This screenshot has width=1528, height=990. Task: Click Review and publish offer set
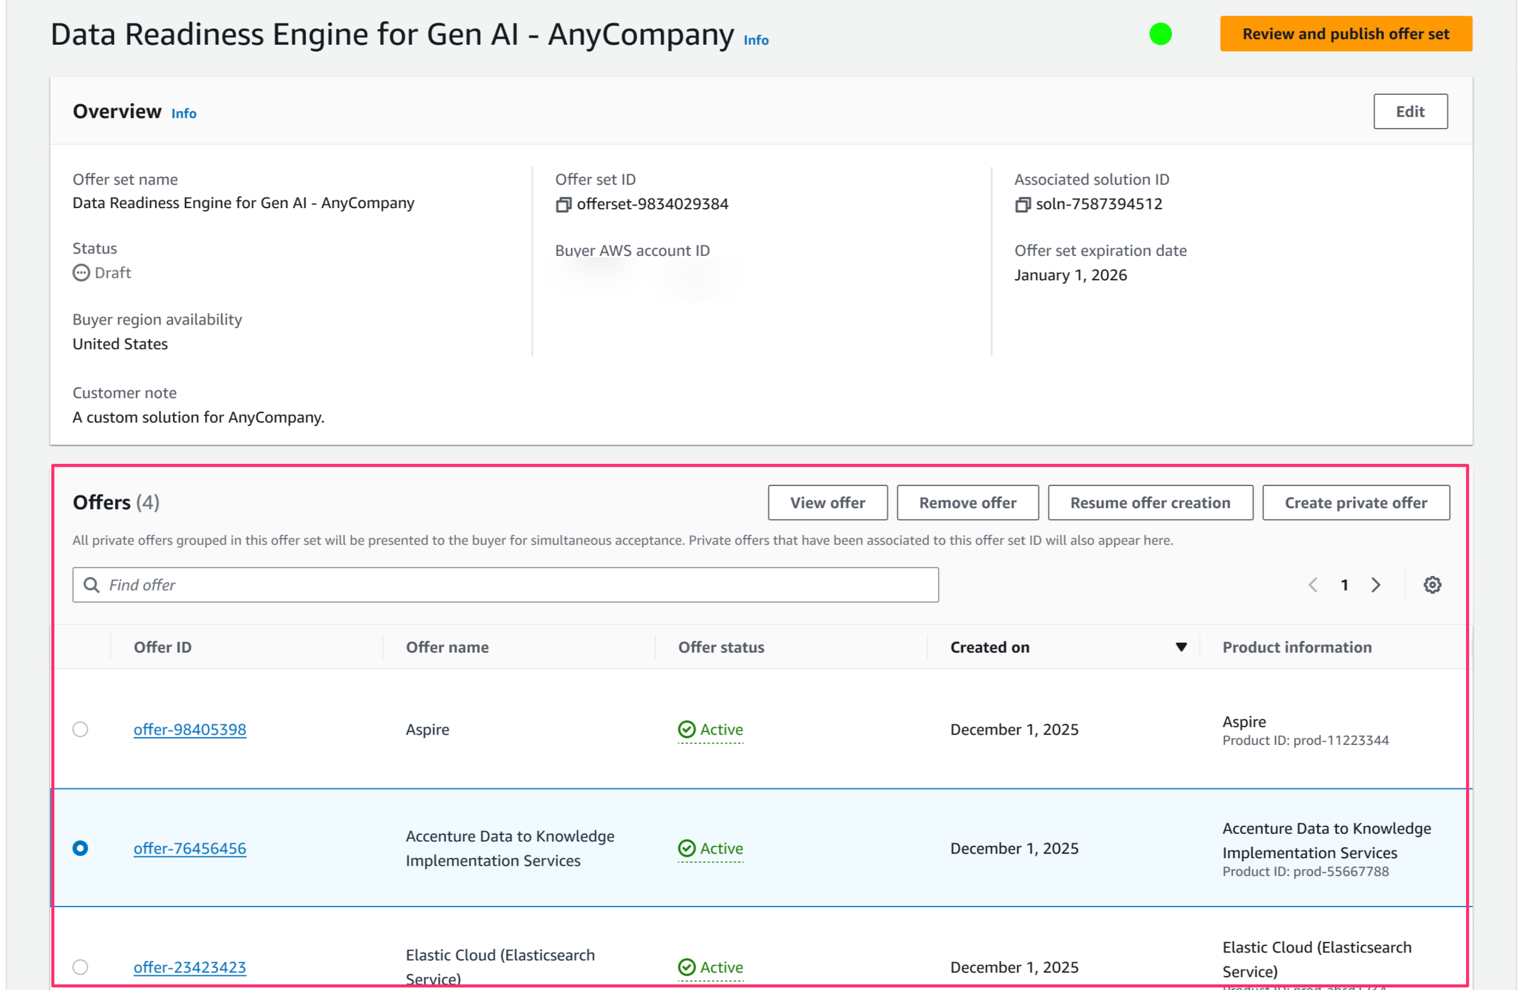pos(1345,34)
